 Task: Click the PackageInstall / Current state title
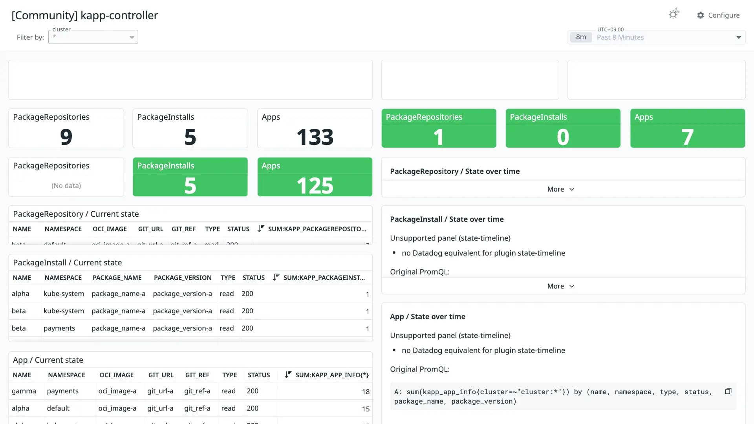(68, 263)
